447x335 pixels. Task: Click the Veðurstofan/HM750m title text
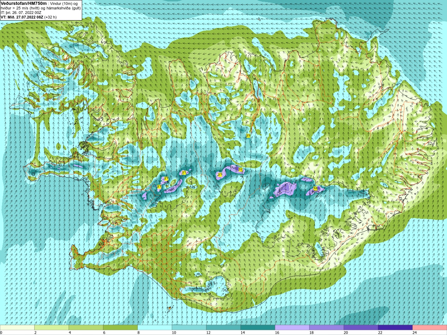[x=24, y=3]
